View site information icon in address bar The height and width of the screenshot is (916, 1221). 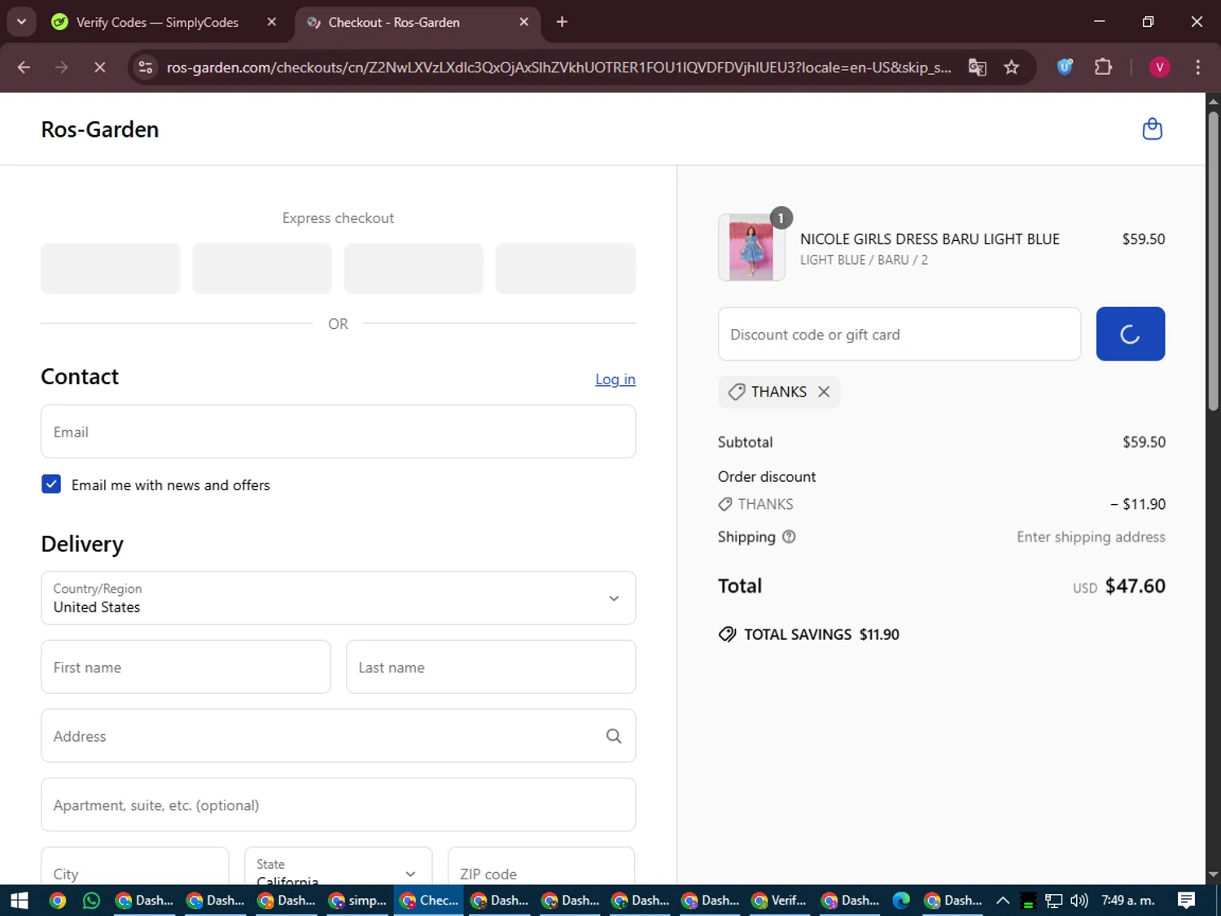[146, 68]
